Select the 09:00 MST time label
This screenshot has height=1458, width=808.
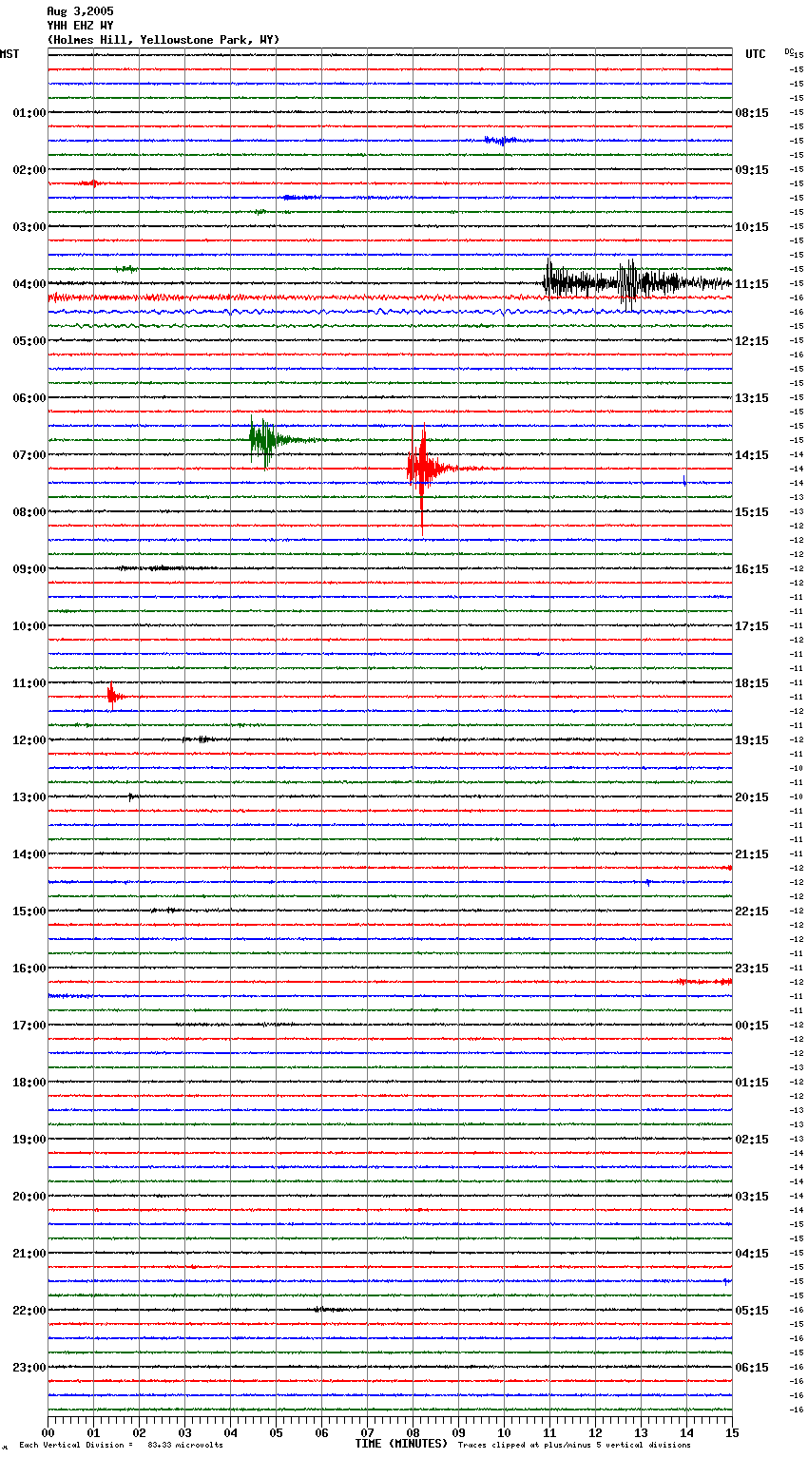[29, 569]
